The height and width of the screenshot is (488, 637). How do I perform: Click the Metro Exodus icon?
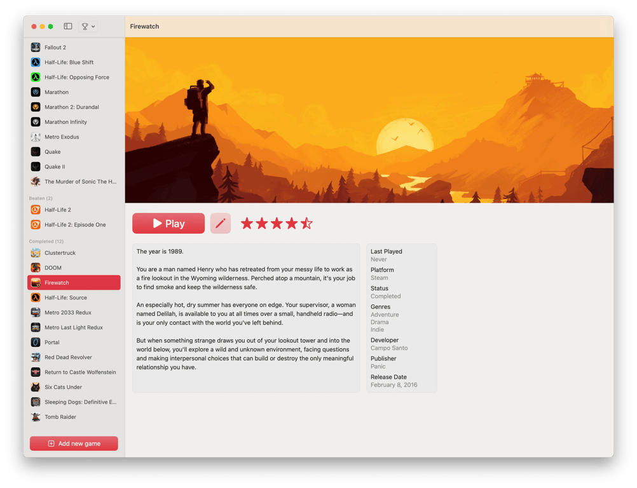click(x=36, y=137)
